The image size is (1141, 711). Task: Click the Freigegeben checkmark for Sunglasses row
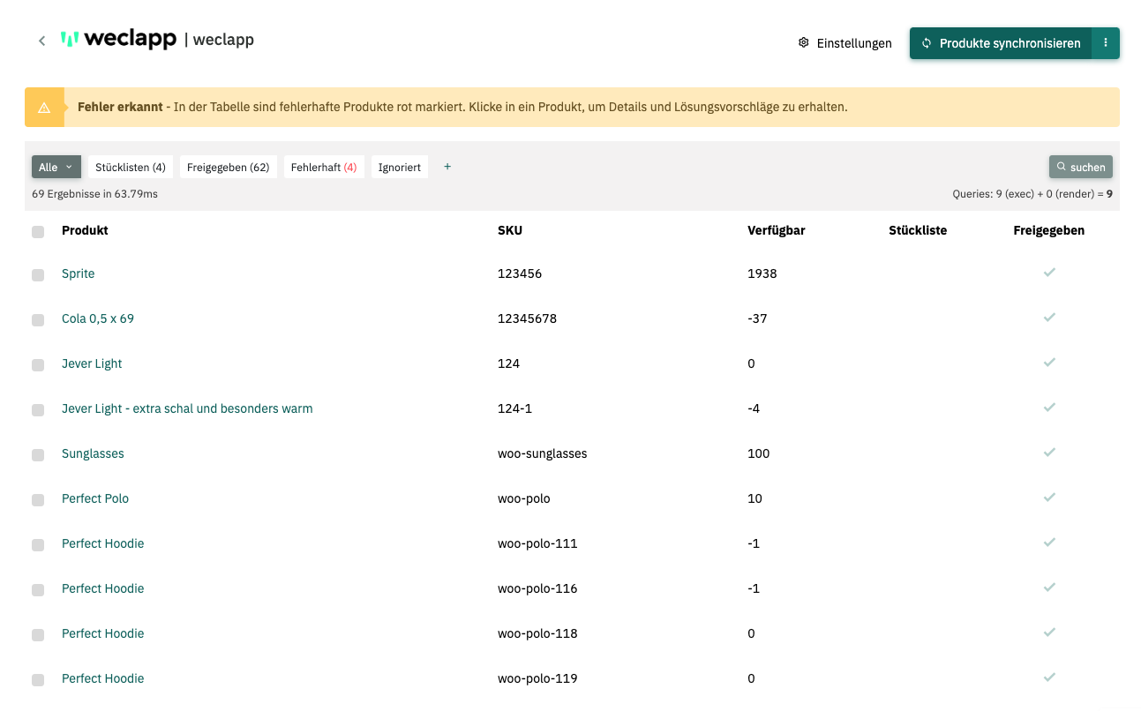(1048, 453)
